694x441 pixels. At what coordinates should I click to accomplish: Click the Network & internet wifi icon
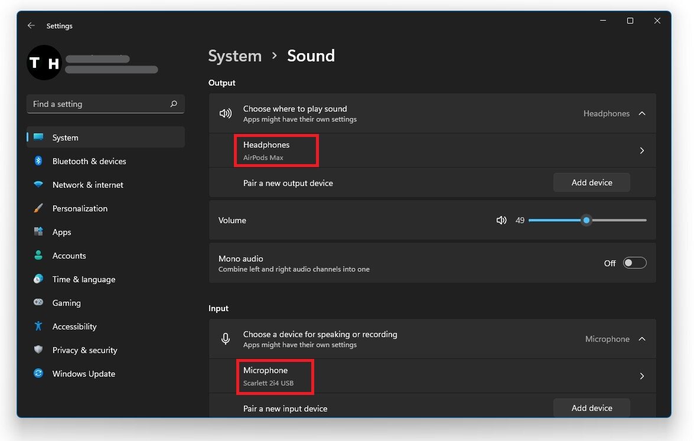[38, 185]
